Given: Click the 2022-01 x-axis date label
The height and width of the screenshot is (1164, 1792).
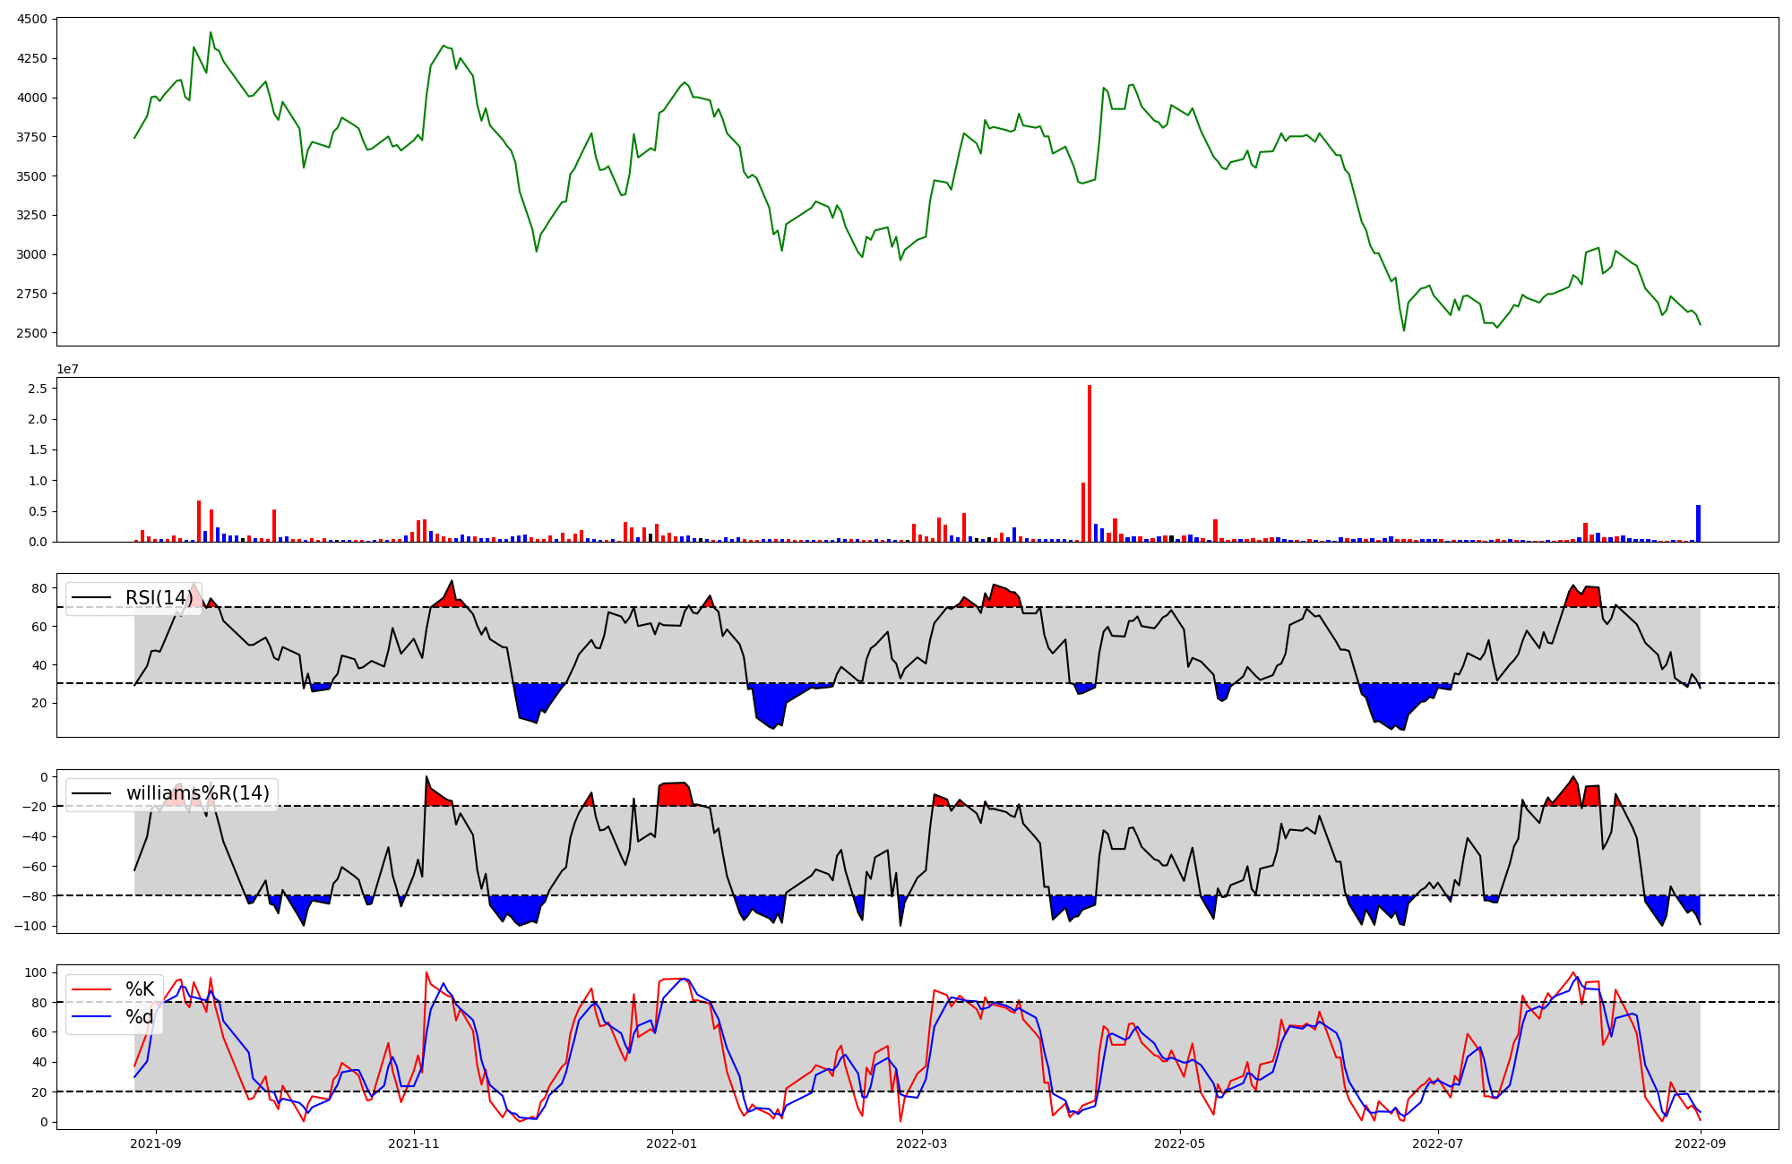Looking at the screenshot, I should point(672,1143).
